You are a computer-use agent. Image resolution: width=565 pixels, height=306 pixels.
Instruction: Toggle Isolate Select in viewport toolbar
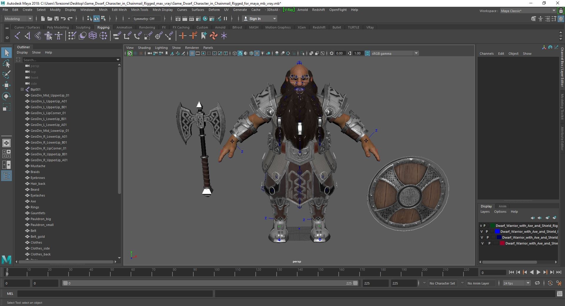[x=303, y=53]
